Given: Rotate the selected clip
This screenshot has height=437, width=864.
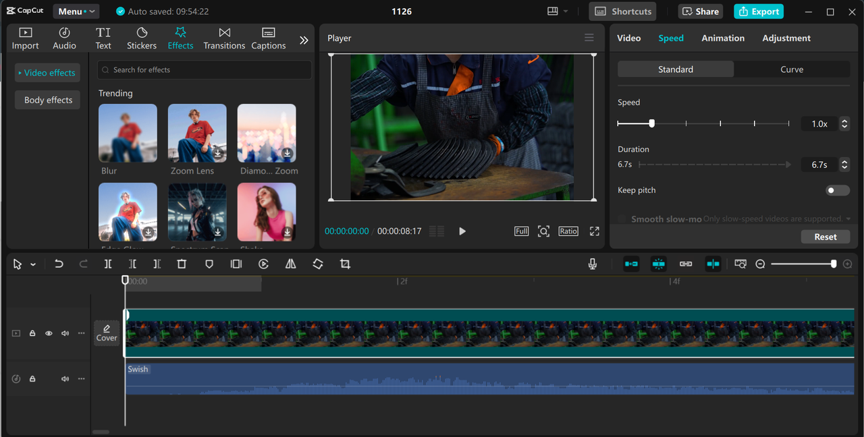Looking at the screenshot, I should point(318,264).
